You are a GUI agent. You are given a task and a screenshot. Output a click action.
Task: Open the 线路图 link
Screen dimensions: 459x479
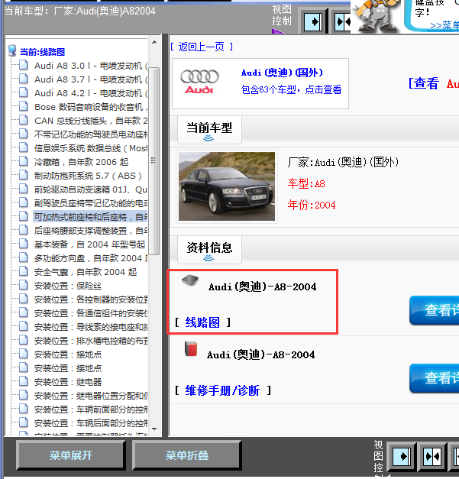[202, 322]
